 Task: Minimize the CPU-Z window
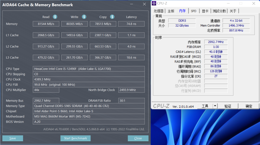228,3
